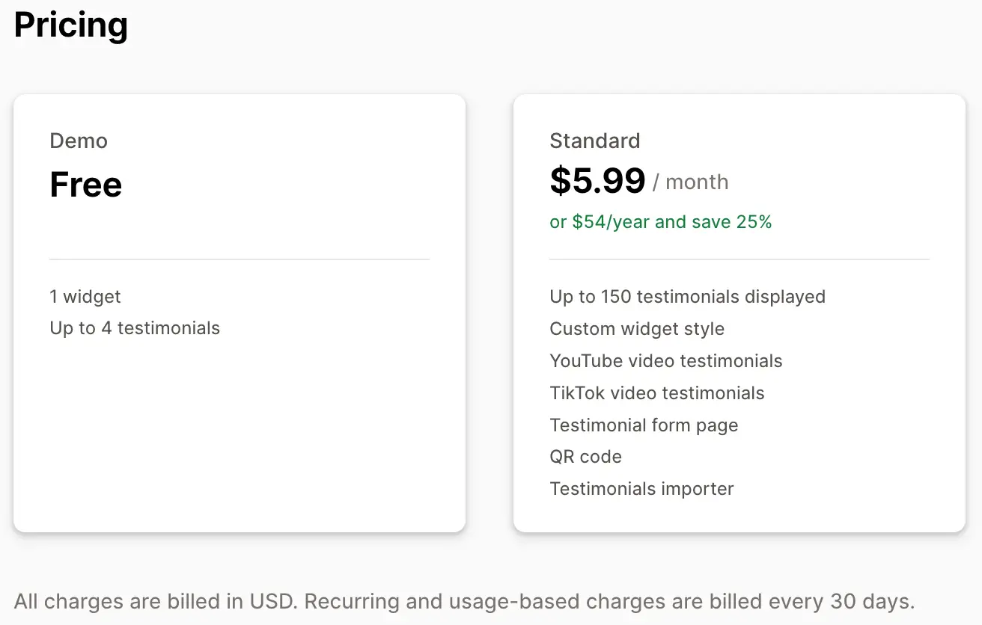Click the Pricing page heading
Image resolution: width=982 pixels, height=625 pixels.
pyautogui.click(x=71, y=25)
